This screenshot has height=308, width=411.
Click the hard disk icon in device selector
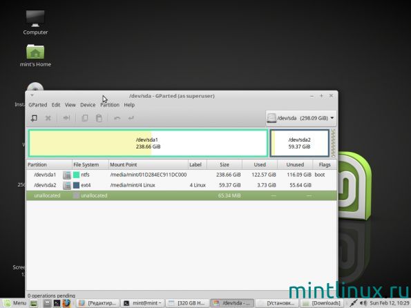click(271, 118)
